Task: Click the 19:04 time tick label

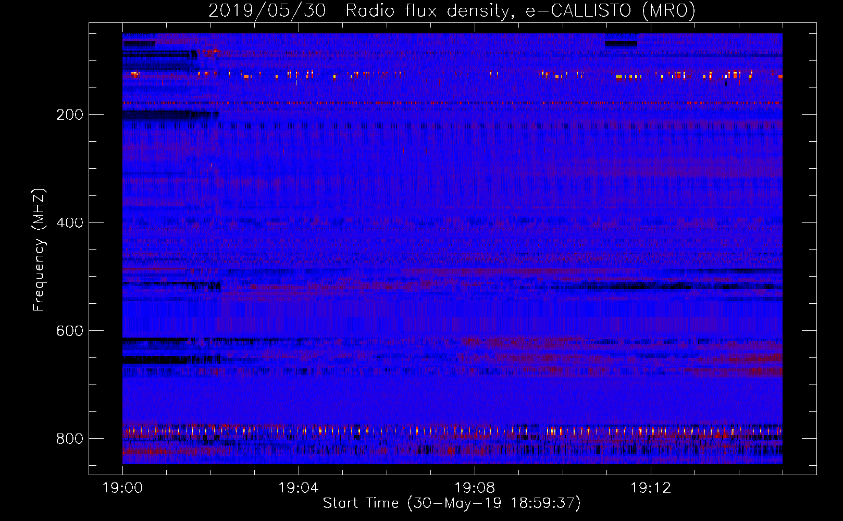Action: click(x=299, y=488)
